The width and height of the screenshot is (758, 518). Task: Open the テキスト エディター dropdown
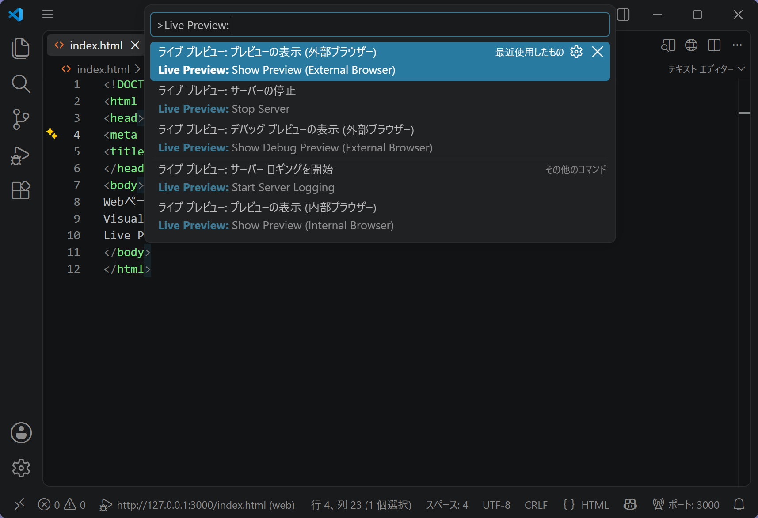tap(706, 69)
